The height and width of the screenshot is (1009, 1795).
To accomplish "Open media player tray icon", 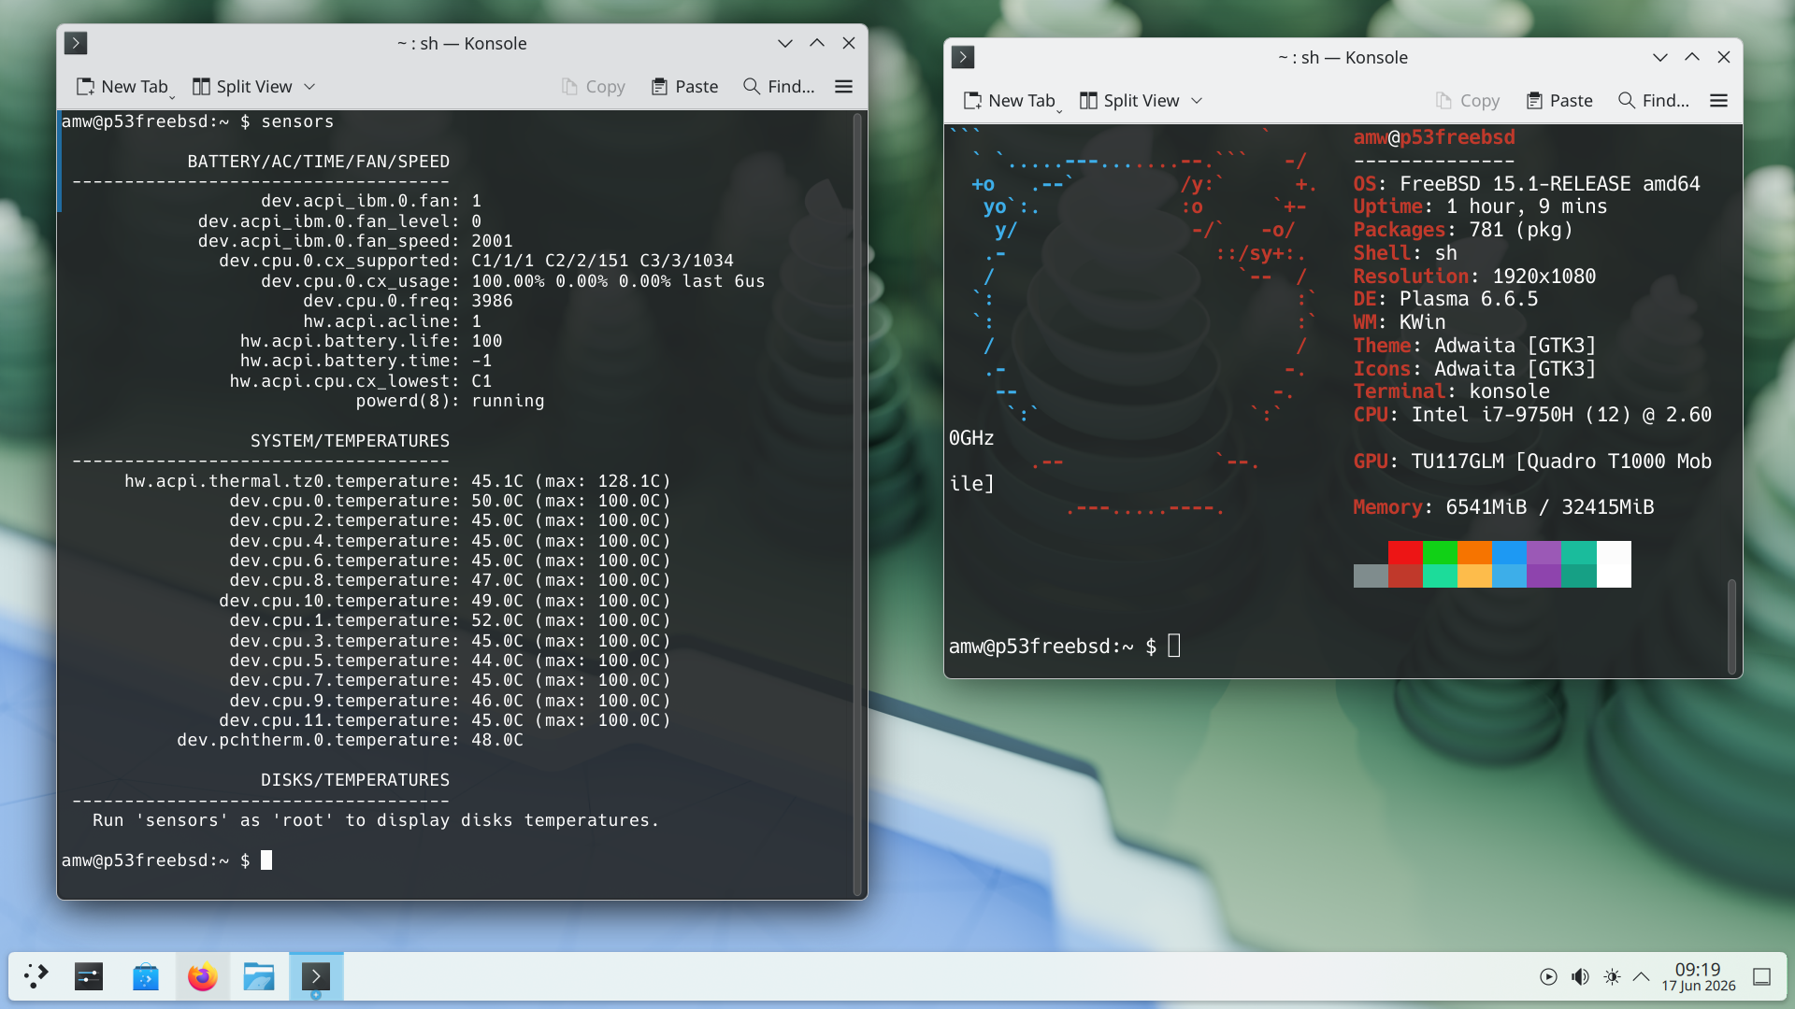I will [1548, 976].
